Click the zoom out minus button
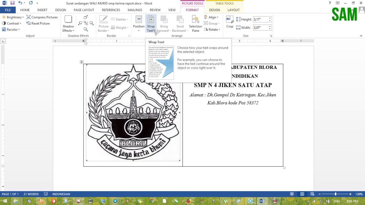The width and height of the screenshot is (365, 205). click(320, 194)
